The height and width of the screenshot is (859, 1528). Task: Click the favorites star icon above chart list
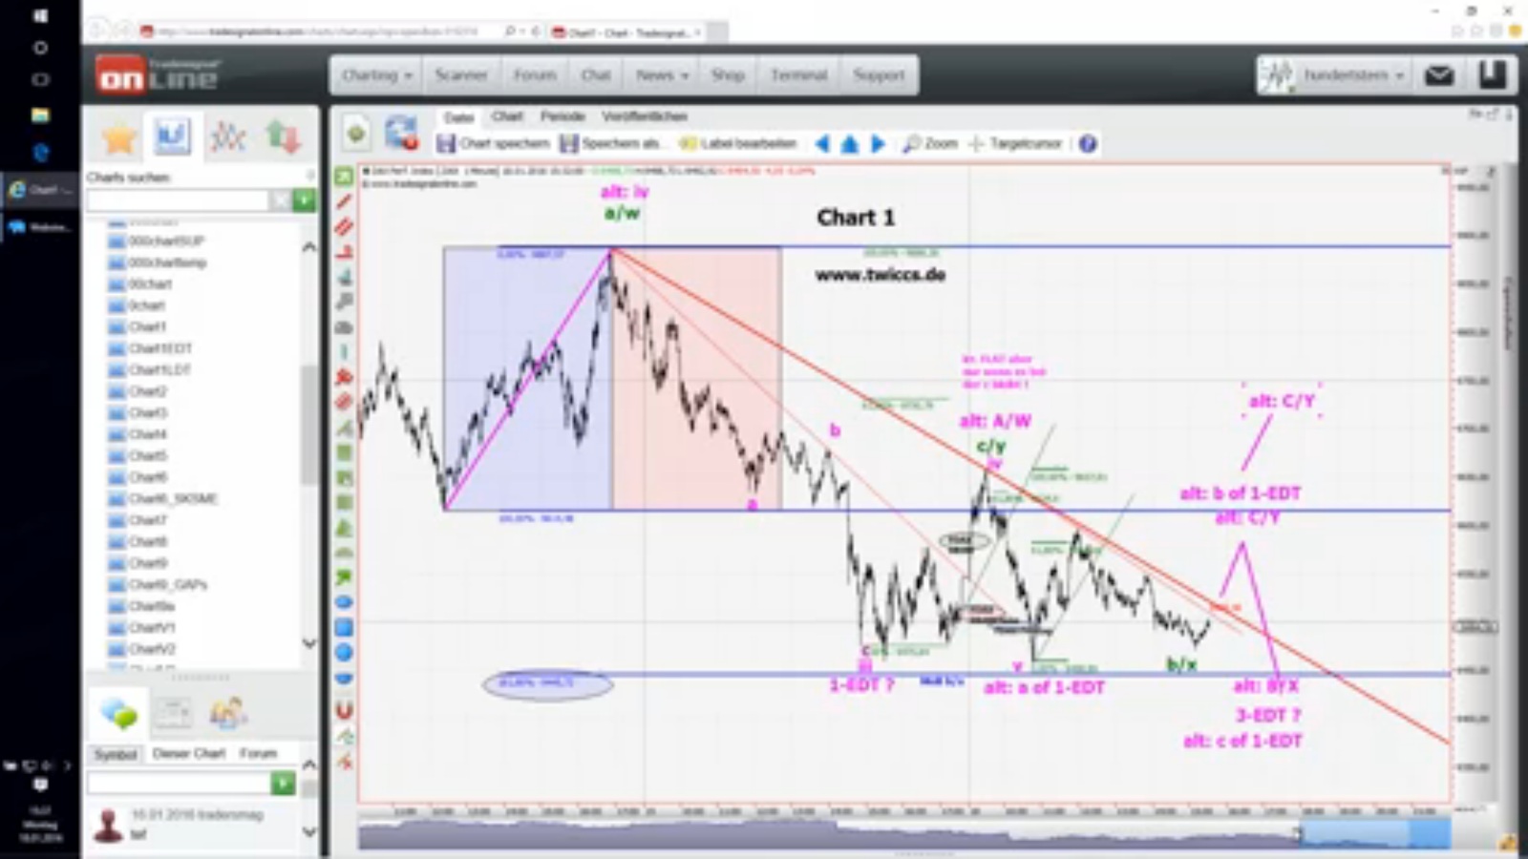point(118,136)
